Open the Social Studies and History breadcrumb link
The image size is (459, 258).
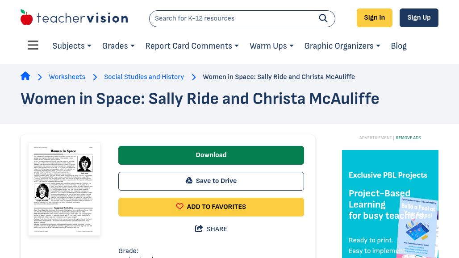(144, 77)
